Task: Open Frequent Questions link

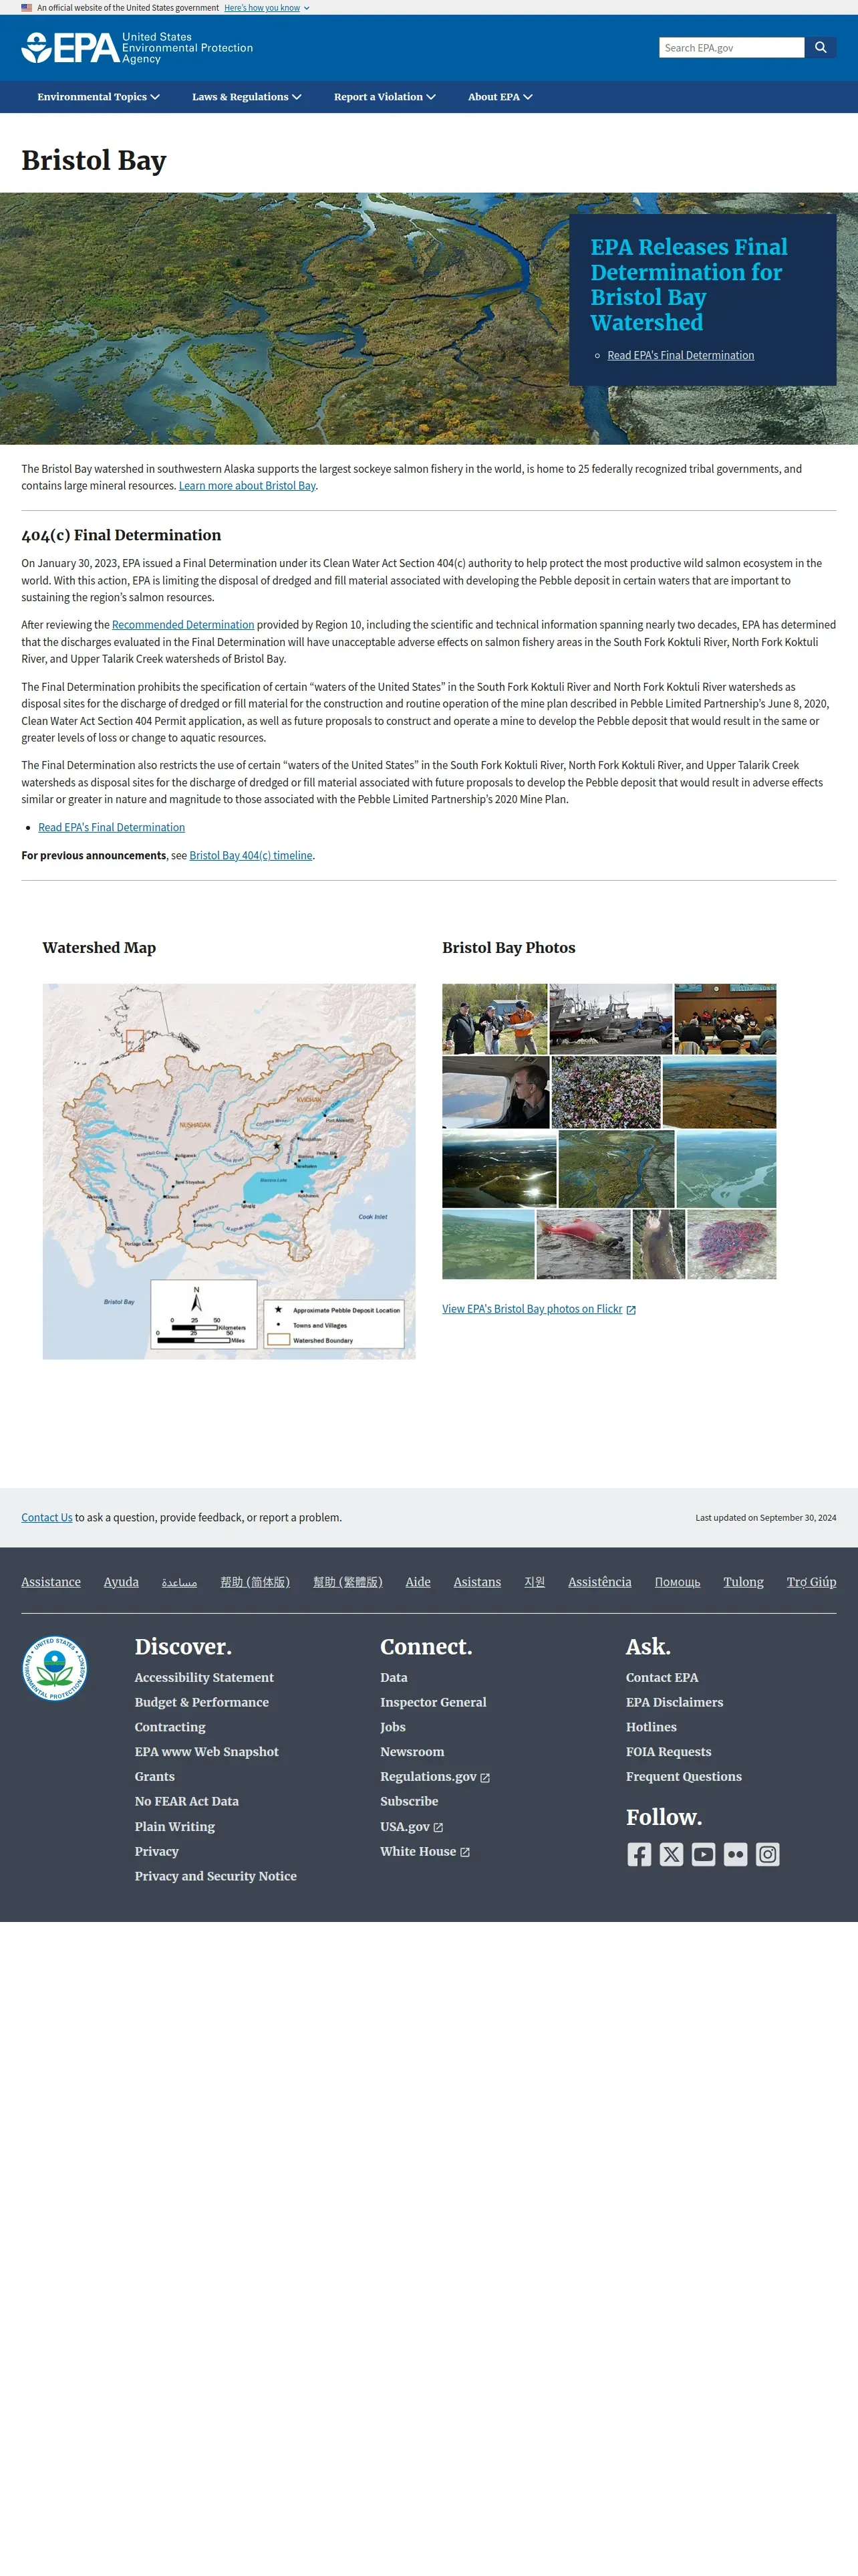Action: pos(684,1777)
